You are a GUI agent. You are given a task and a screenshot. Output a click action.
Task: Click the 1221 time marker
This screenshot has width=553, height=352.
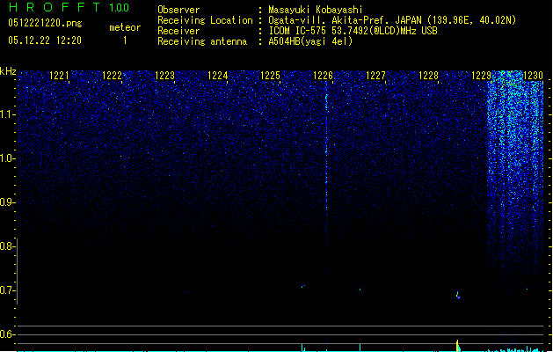[x=59, y=76]
